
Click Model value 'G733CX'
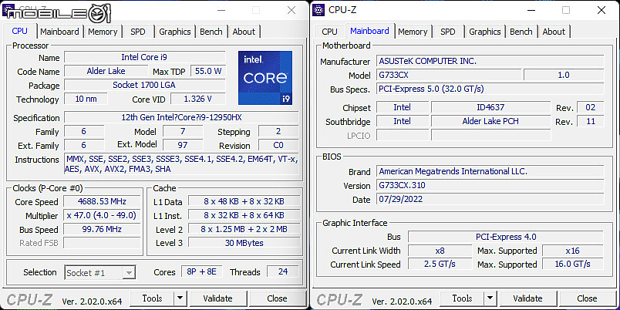(449, 75)
